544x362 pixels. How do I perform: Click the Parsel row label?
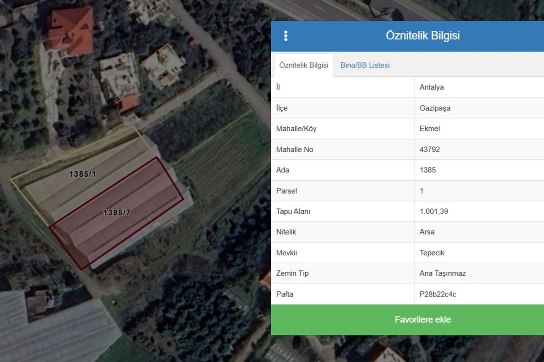pos(286,191)
